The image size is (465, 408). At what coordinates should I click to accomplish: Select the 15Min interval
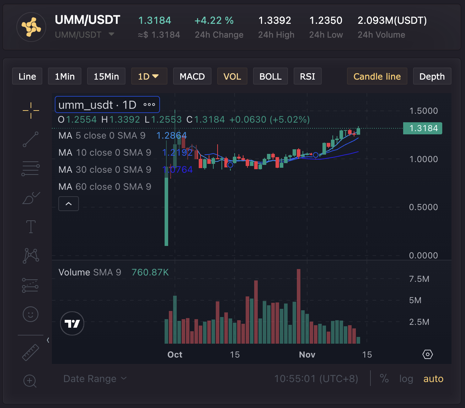106,76
